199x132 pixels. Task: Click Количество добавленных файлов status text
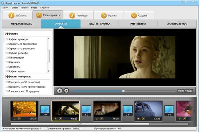(22, 129)
